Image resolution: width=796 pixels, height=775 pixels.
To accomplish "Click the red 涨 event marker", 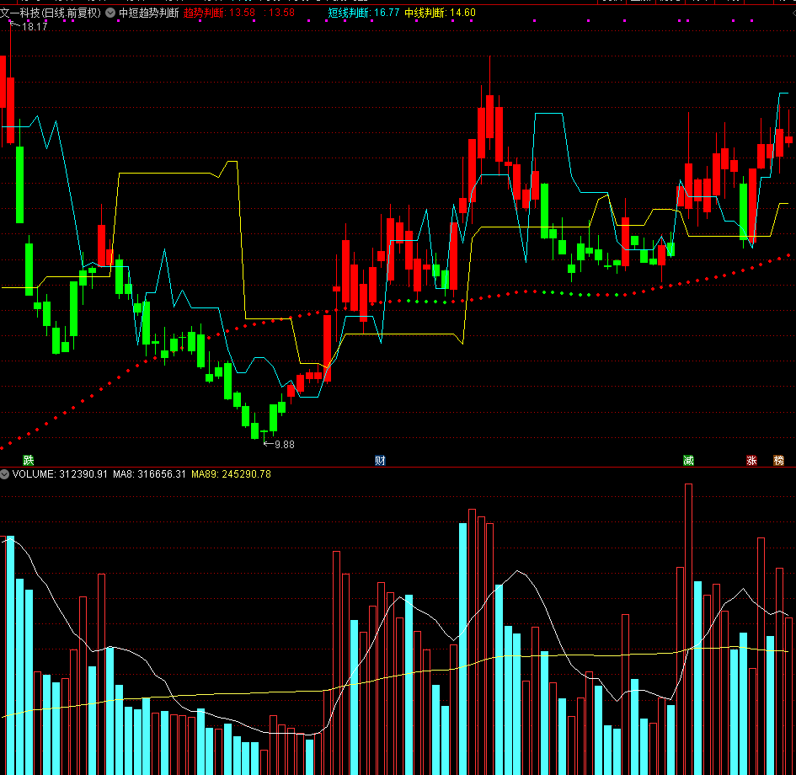I will click(x=751, y=460).
